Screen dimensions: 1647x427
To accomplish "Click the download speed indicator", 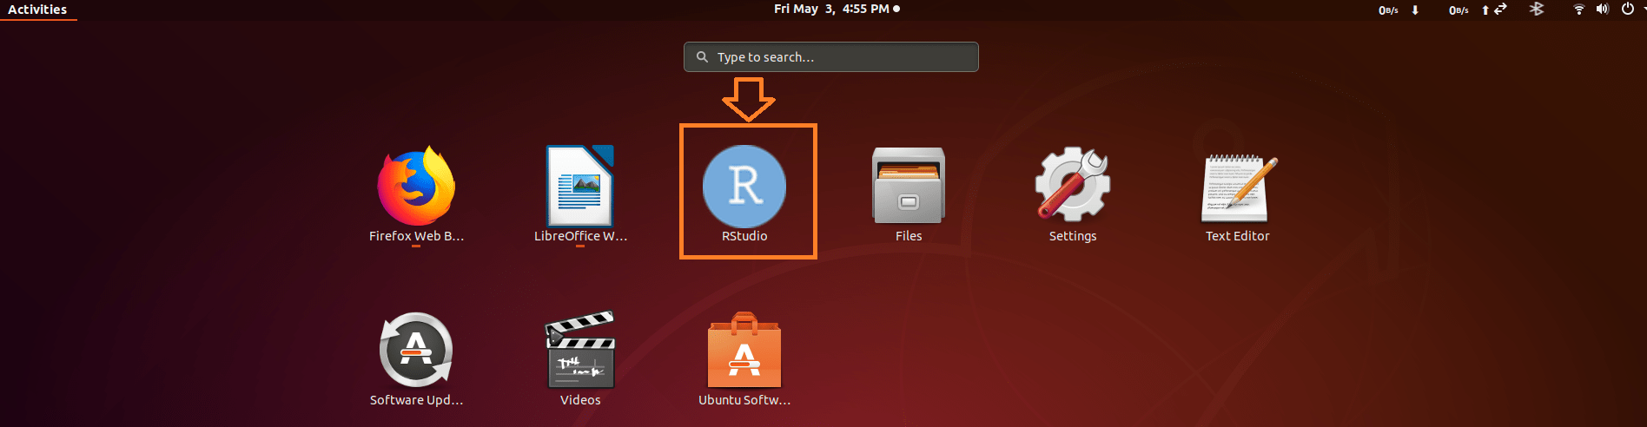I will point(1399,10).
